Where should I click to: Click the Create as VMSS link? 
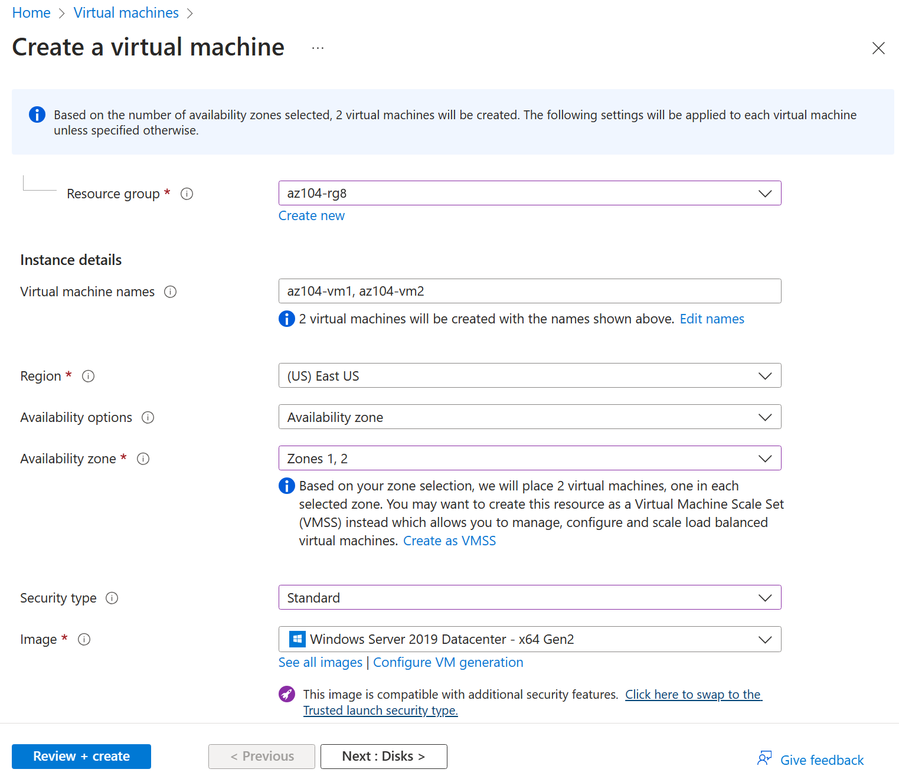point(449,541)
